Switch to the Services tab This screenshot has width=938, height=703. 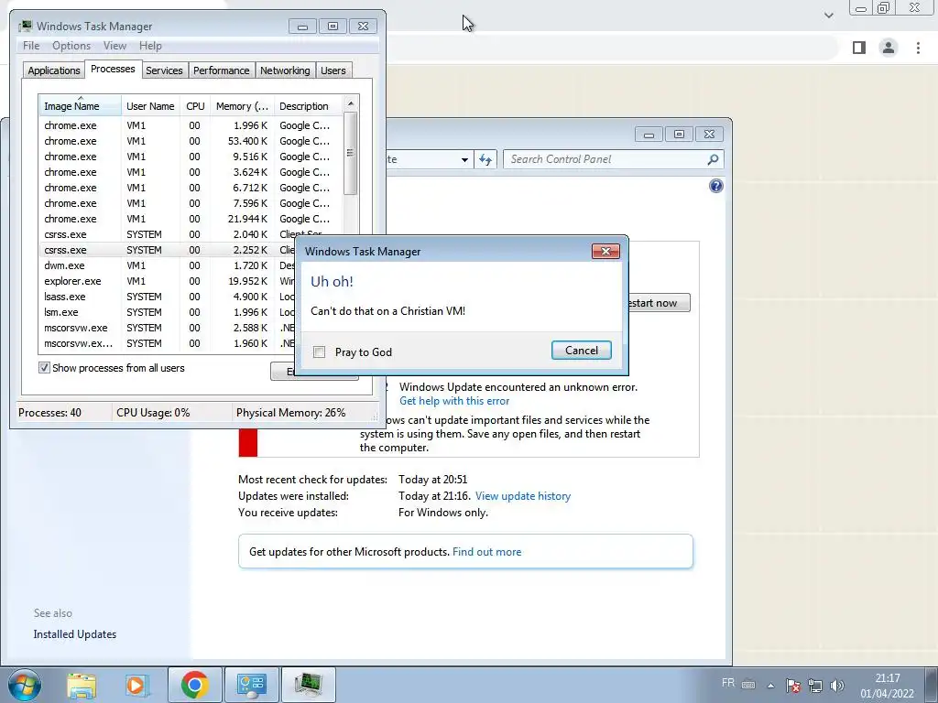tap(164, 70)
